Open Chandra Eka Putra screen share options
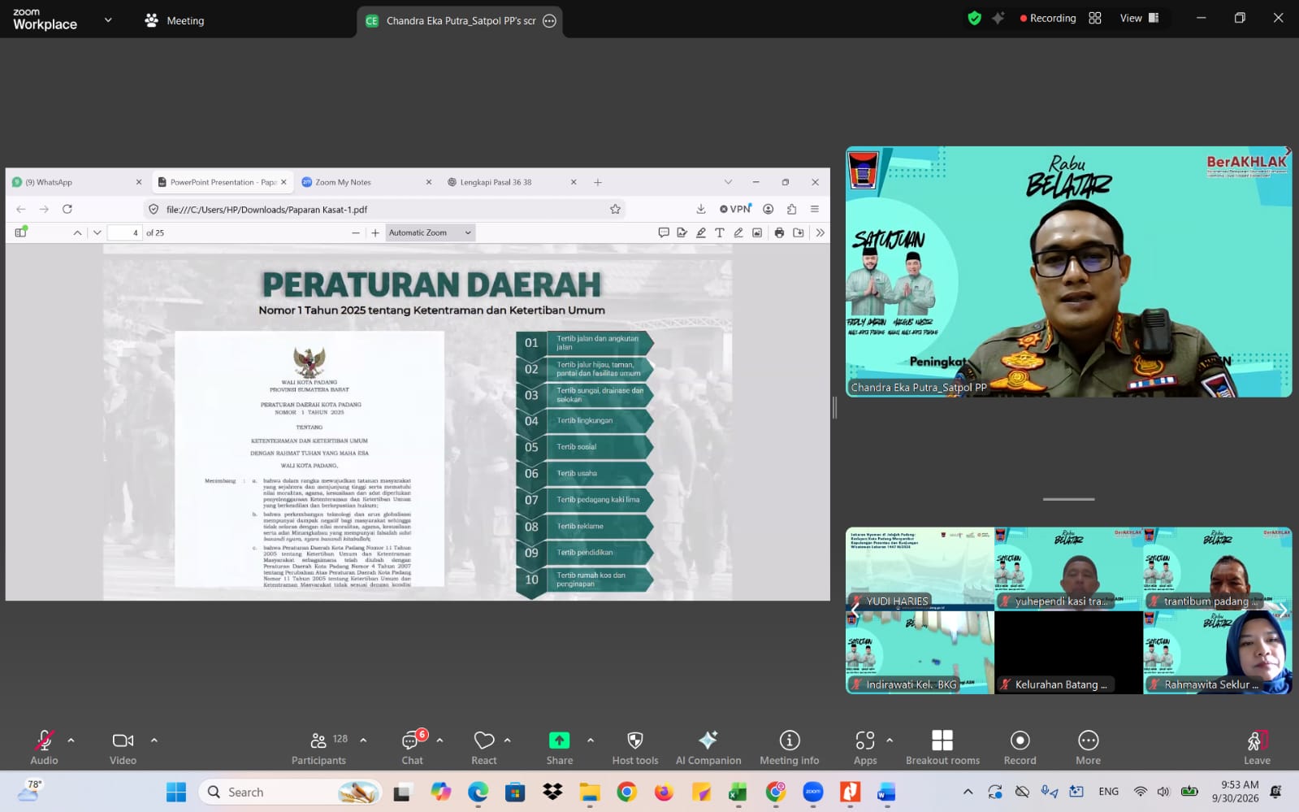Screen dimensions: 1299x812 click(549, 21)
